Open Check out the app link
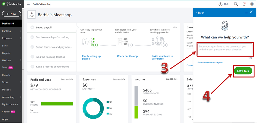258x123 pixels. [127, 56]
